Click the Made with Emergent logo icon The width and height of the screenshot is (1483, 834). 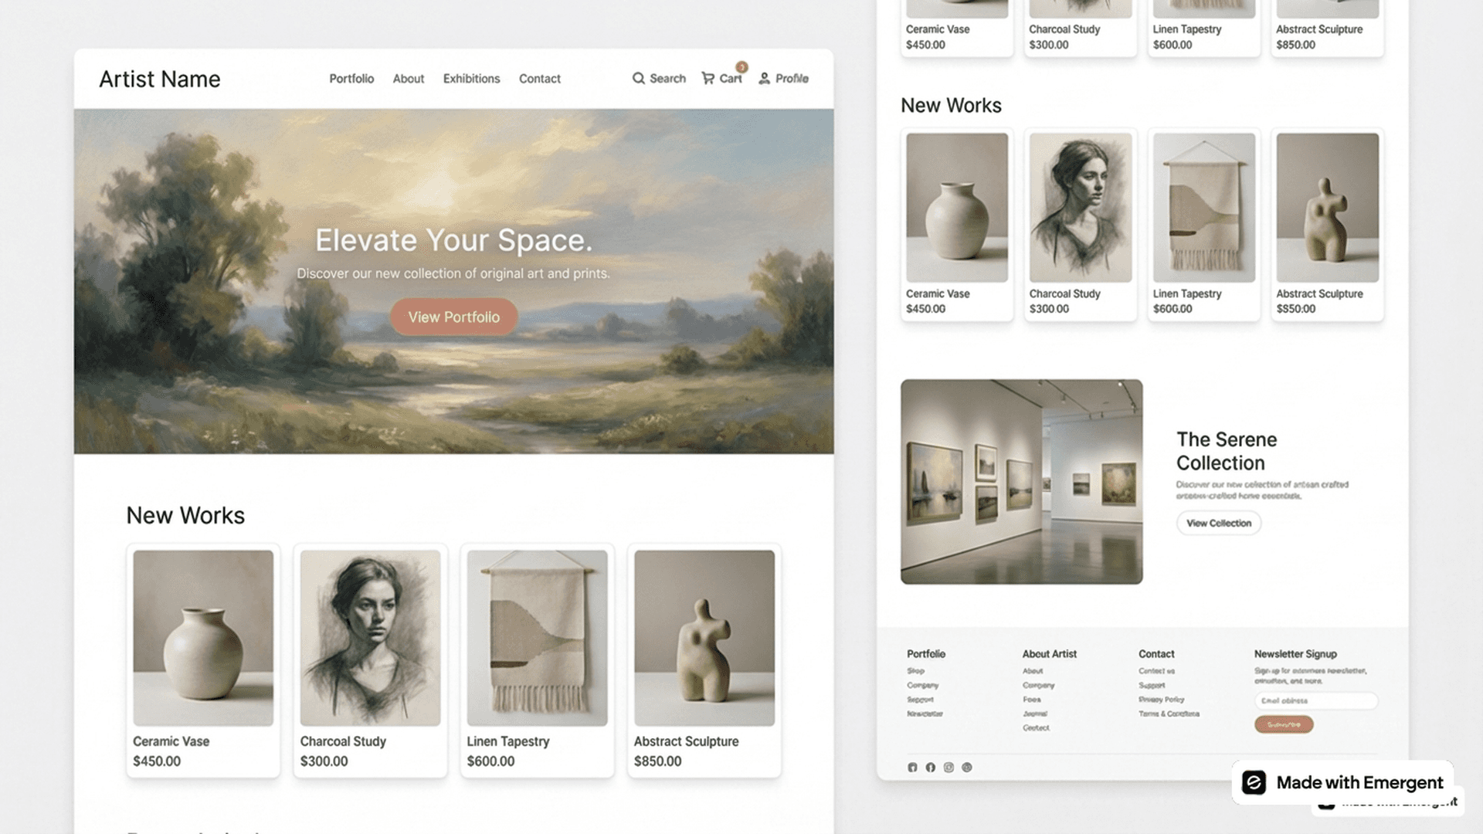click(1255, 782)
